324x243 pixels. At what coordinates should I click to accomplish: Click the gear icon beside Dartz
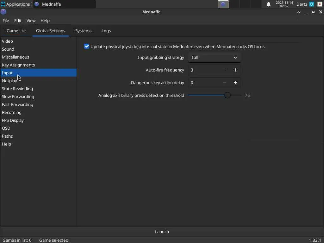312,4
